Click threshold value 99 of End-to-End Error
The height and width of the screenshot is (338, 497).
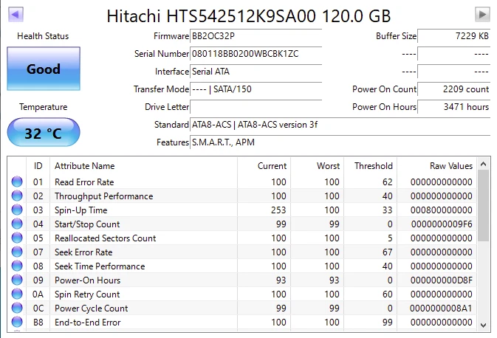coord(387,323)
